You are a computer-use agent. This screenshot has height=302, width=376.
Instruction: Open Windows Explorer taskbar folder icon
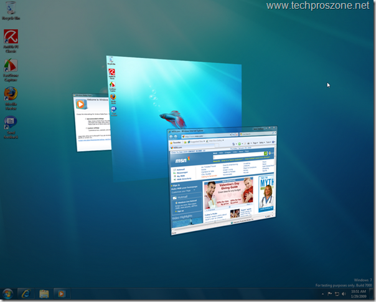pos(44,294)
